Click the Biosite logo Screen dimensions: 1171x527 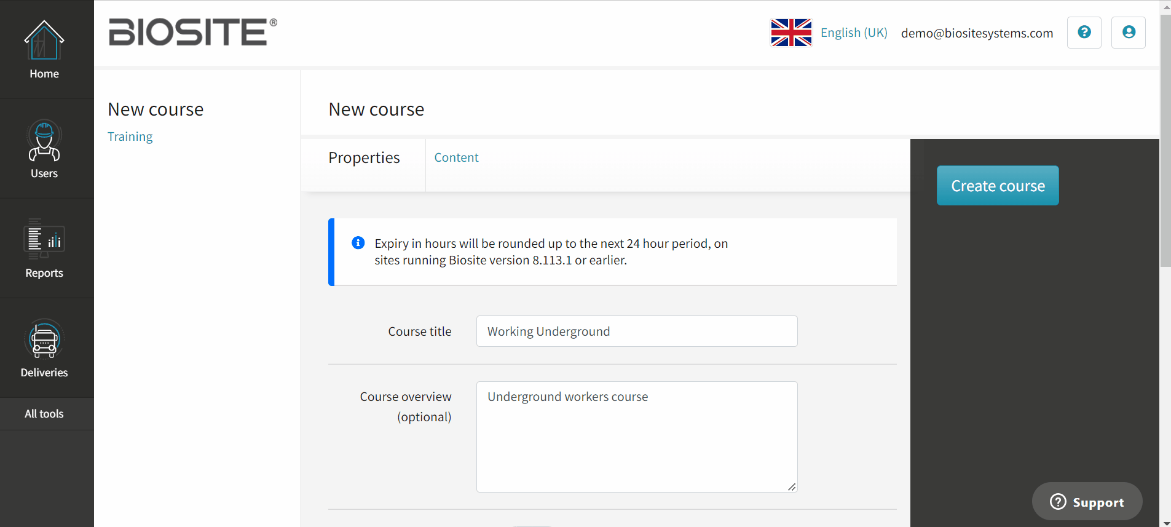click(x=193, y=32)
